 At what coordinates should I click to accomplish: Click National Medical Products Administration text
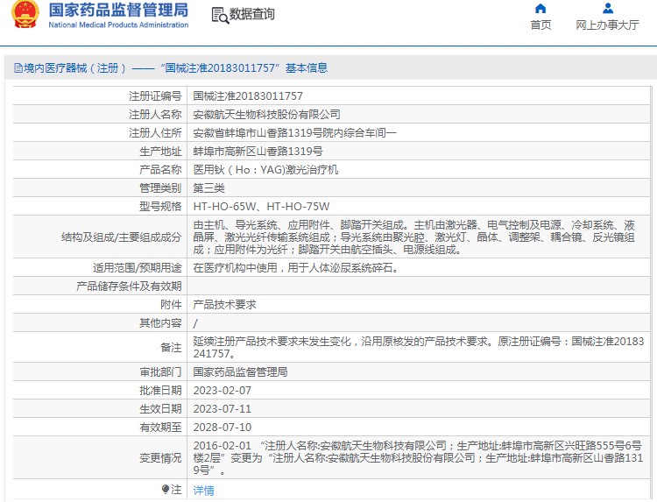pyautogui.click(x=118, y=25)
